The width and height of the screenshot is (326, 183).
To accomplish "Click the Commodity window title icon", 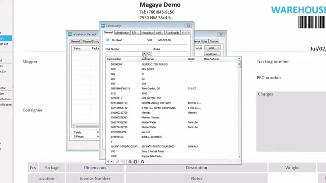I will click(103, 26).
